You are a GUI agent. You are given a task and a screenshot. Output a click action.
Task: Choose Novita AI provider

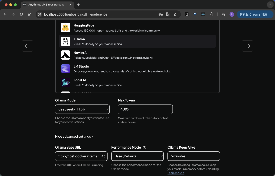[137, 55]
